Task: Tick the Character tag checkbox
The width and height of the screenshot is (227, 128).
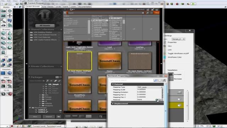Action: (x=110, y=35)
